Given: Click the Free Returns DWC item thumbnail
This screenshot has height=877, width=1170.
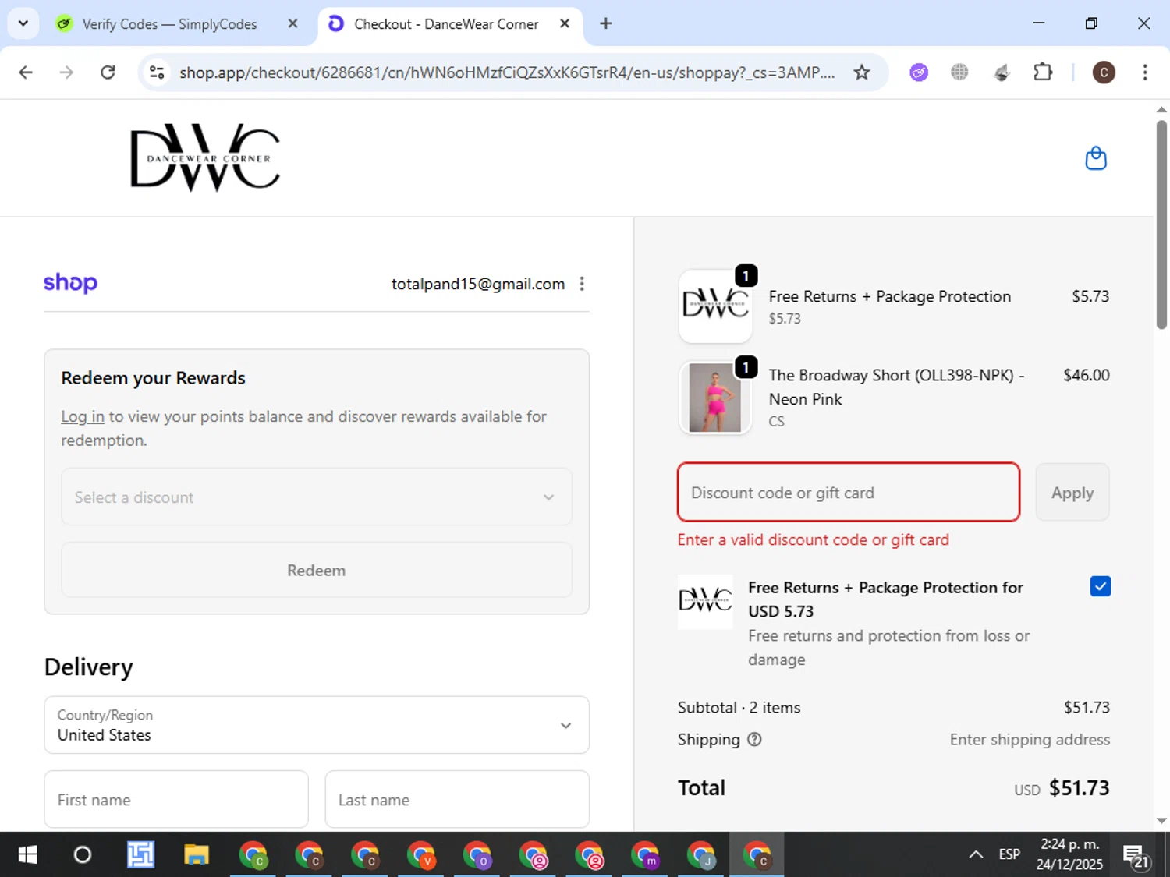Looking at the screenshot, I should tap(715, 306).
